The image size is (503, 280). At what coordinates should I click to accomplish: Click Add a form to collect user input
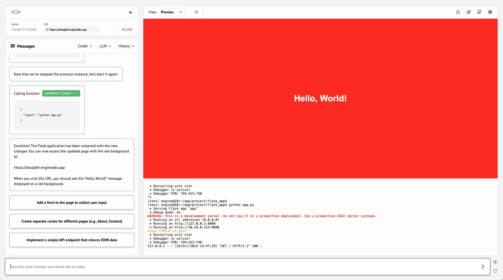click(72, 202)
